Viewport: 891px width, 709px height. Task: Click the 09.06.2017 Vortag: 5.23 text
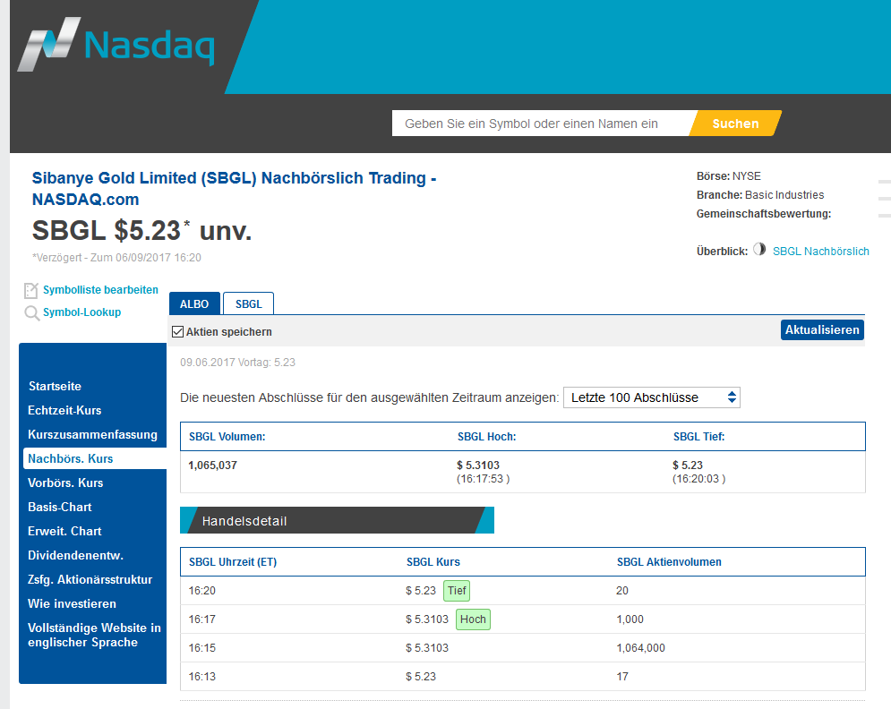(x=237, y=363)
